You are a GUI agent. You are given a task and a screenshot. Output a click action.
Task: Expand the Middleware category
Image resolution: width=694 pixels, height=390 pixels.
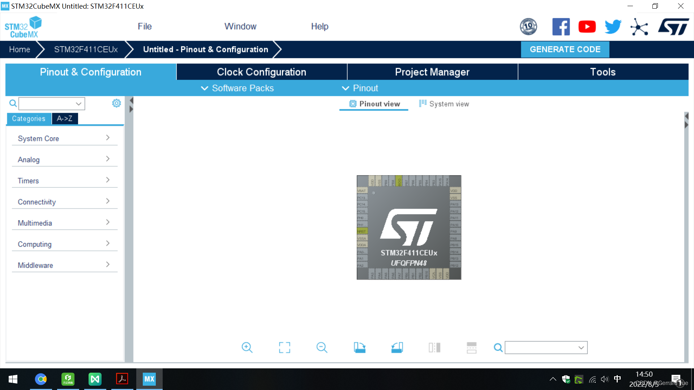(x=65, y=265)
